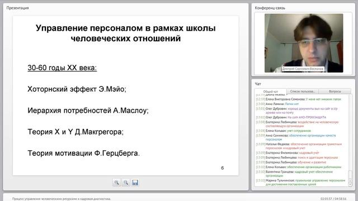Click Олег Дубровин message about АНО-ПРОФЗАЩИТА
This screenshot has width=358, height=201.
(x=291, y=117)
